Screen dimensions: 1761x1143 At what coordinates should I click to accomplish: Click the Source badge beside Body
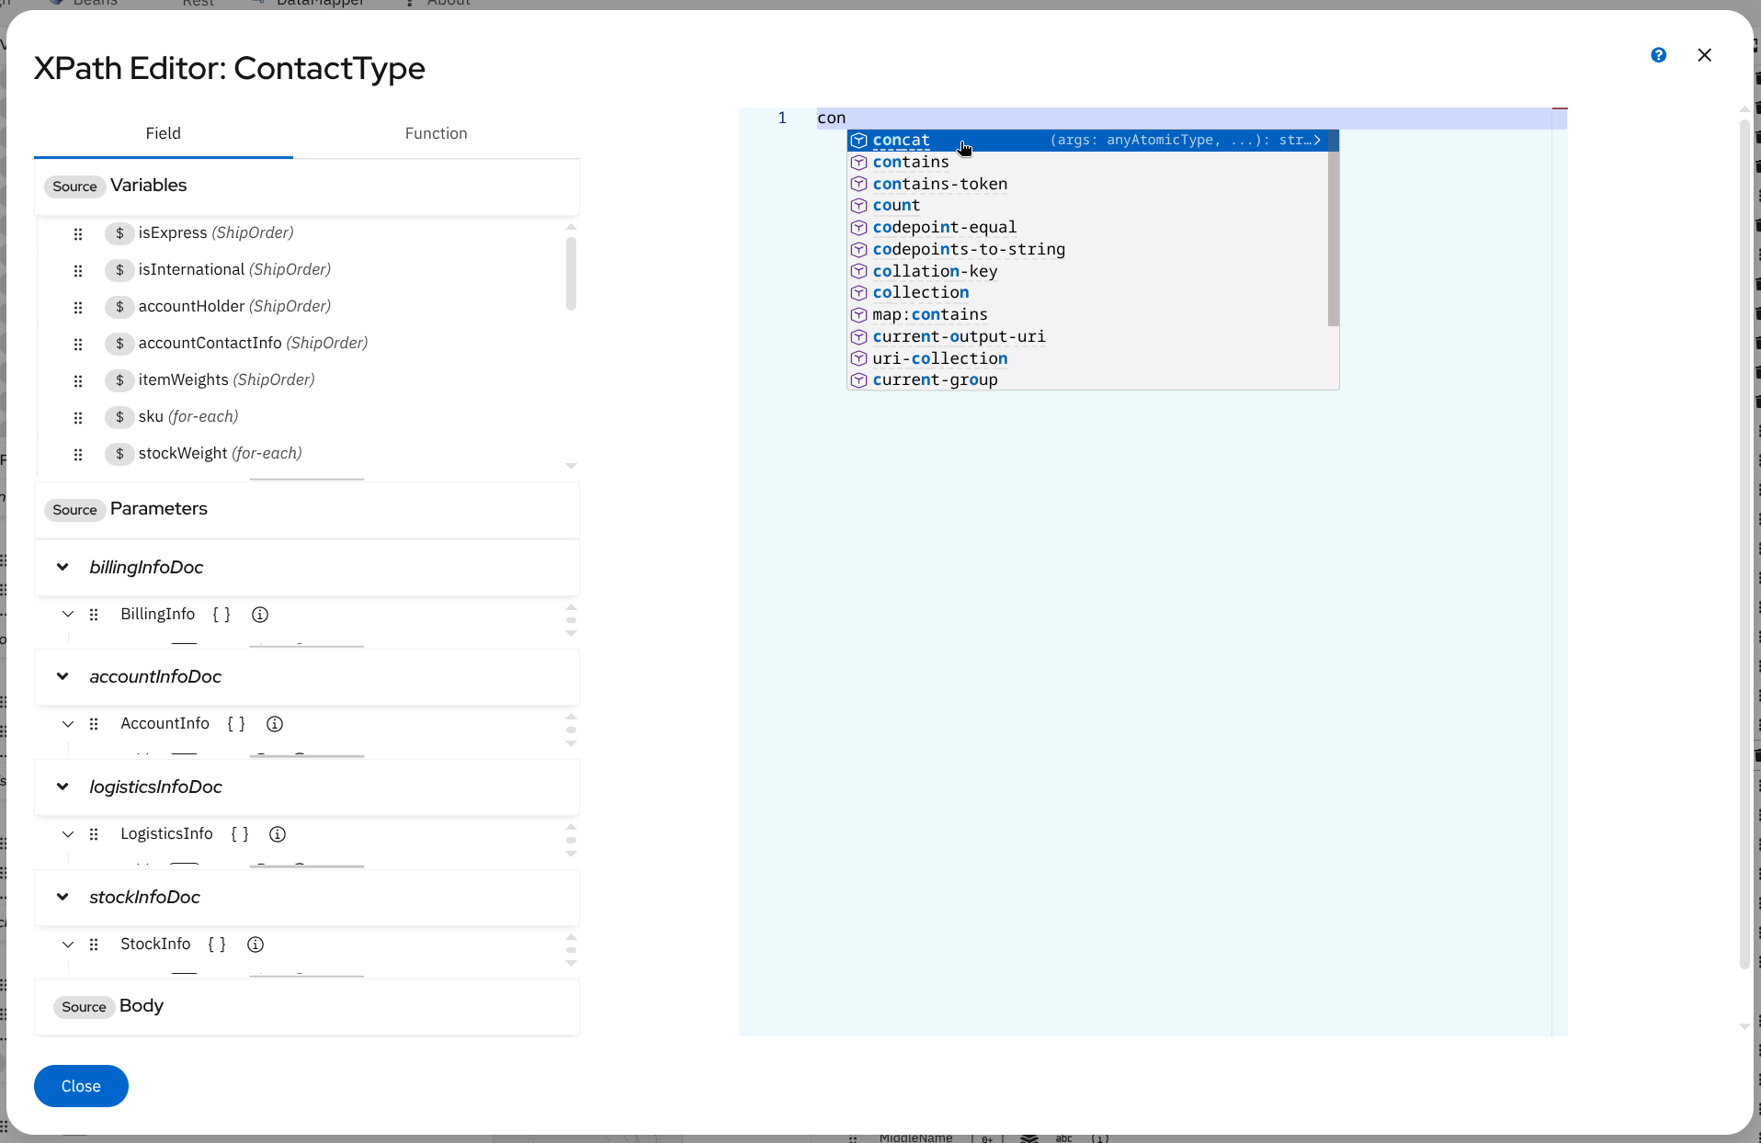84,1007
